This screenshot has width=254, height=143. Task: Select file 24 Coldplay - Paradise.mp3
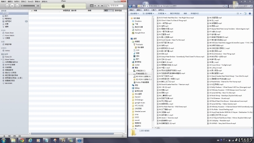tap(219, 121)
